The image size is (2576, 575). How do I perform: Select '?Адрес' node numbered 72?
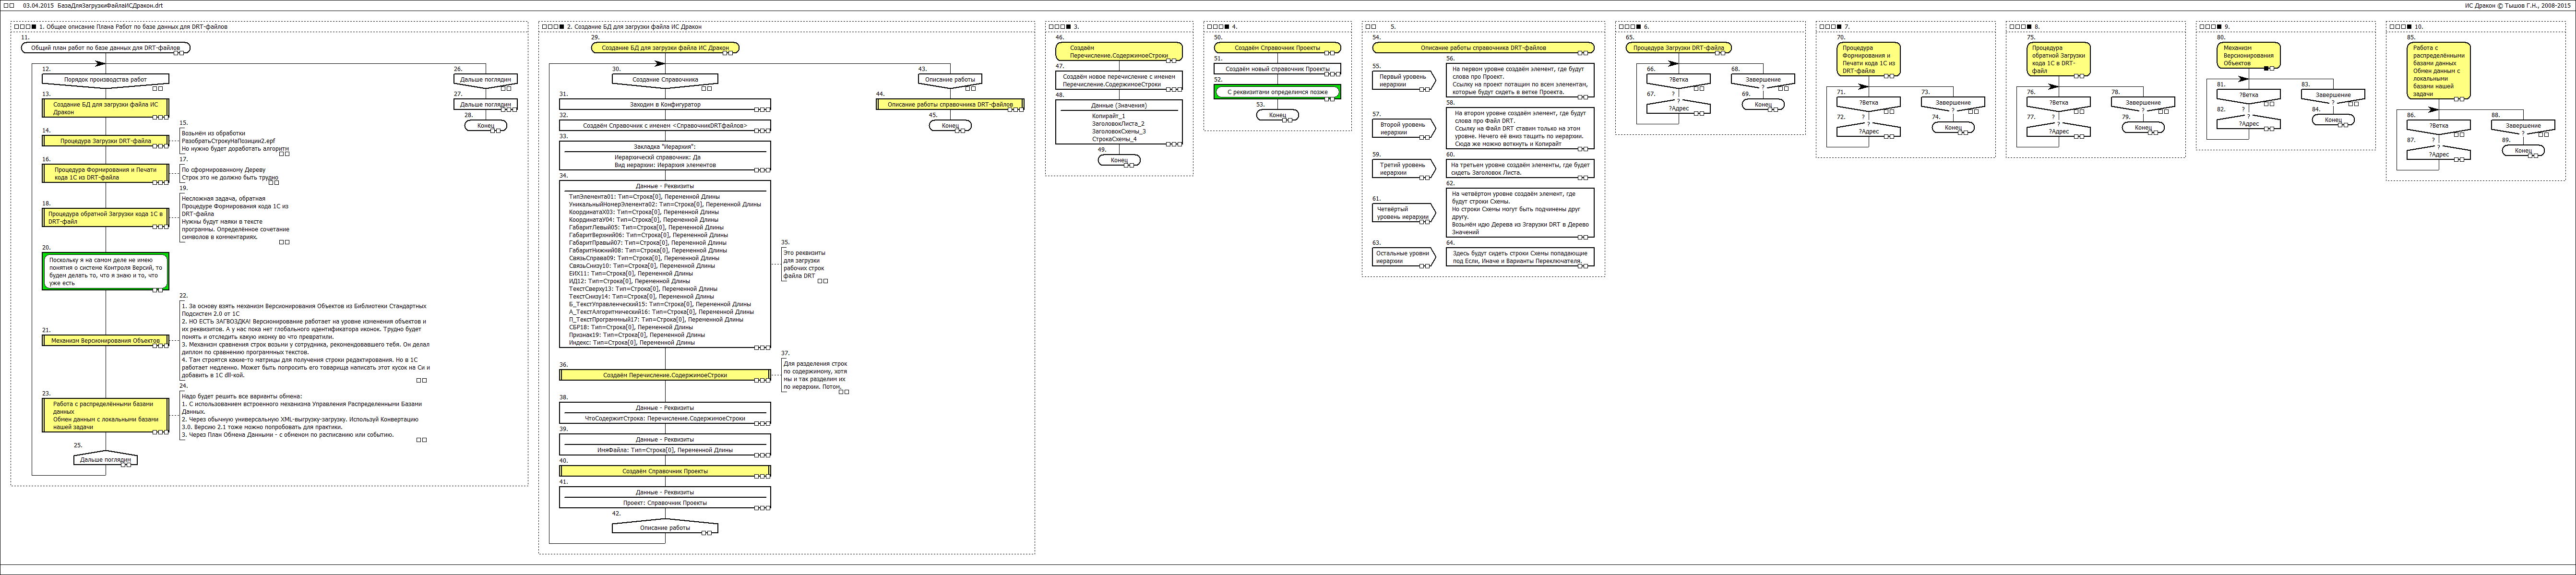coord(1868,131)
